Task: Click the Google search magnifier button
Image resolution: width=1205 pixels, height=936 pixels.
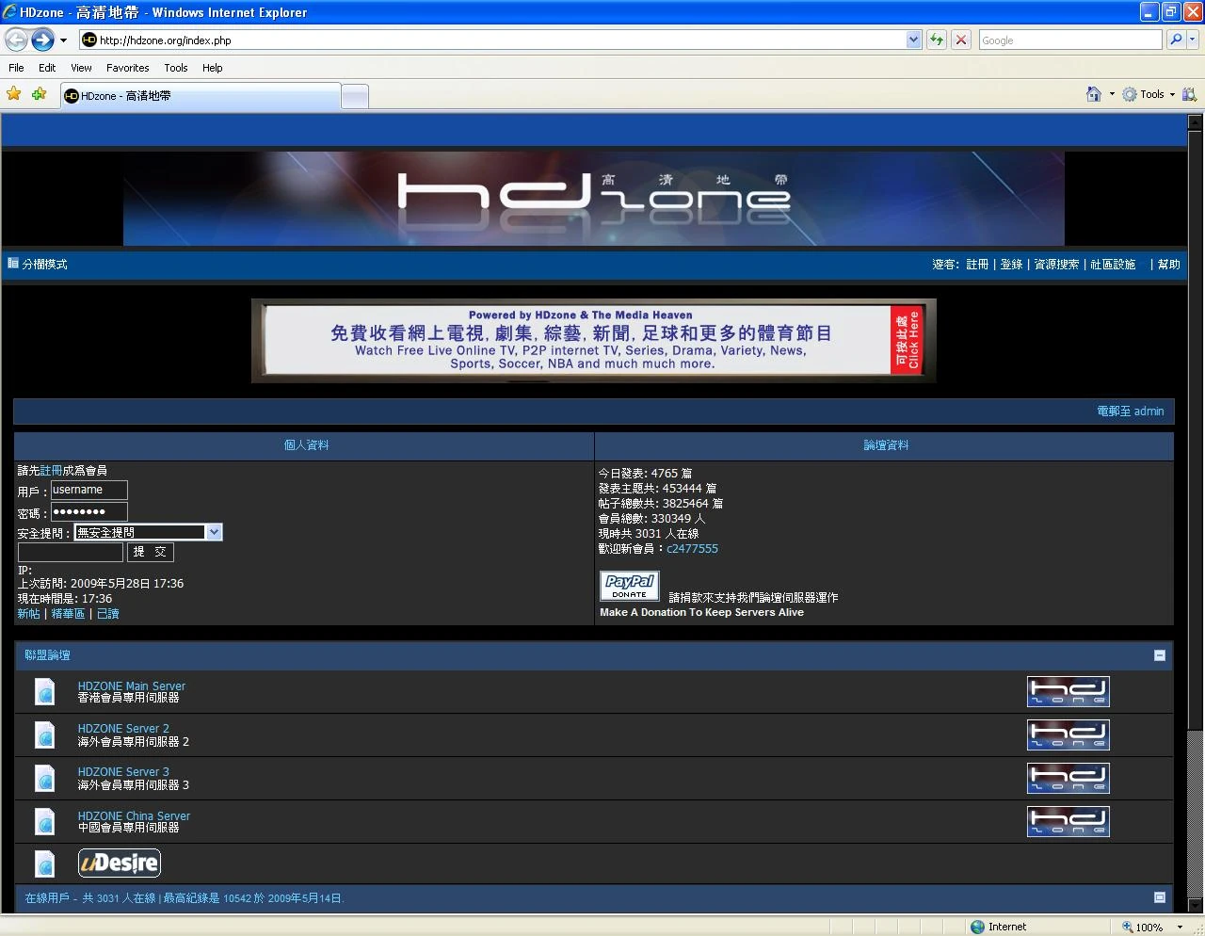Action: pyautogui.click(x=1176, y=40)
